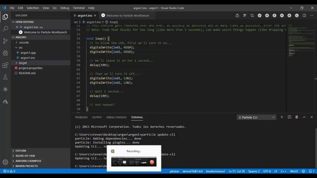Click deviceOS@1.4.4 in status bar
This screenshot has height=178, width=317.
pyautogui.click(x=193, y=171)
